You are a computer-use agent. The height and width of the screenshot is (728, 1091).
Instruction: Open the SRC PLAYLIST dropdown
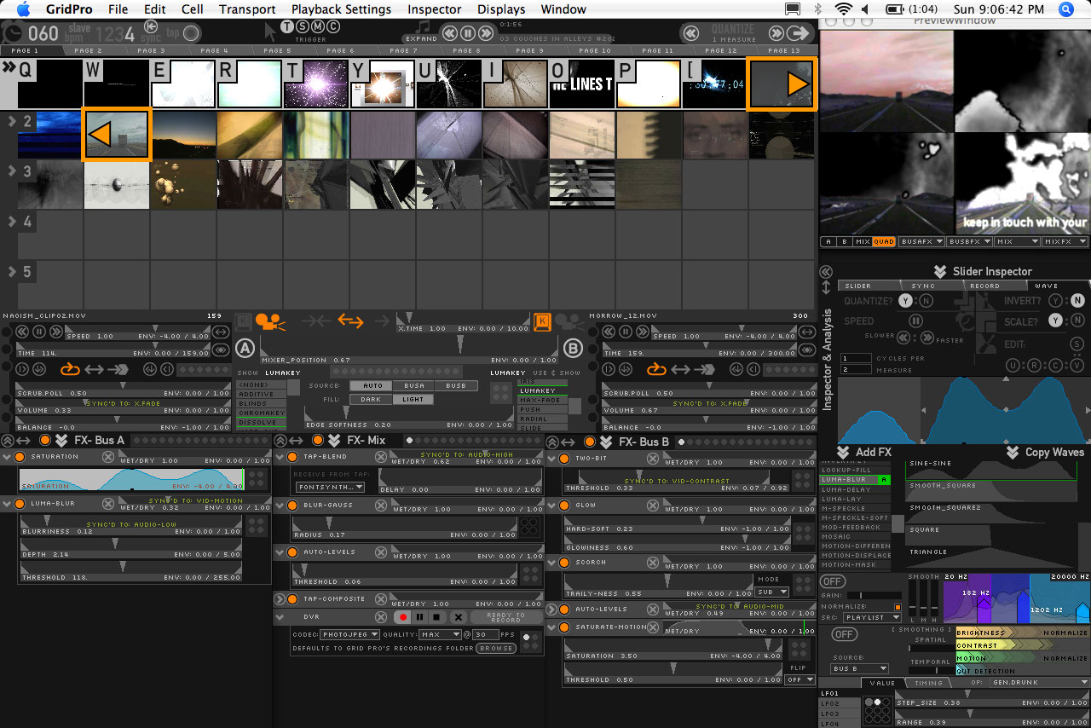872,617
